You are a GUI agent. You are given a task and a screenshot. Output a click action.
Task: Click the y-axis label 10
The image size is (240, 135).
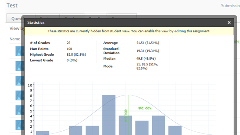pyautogui.click(x=30, y=85)
